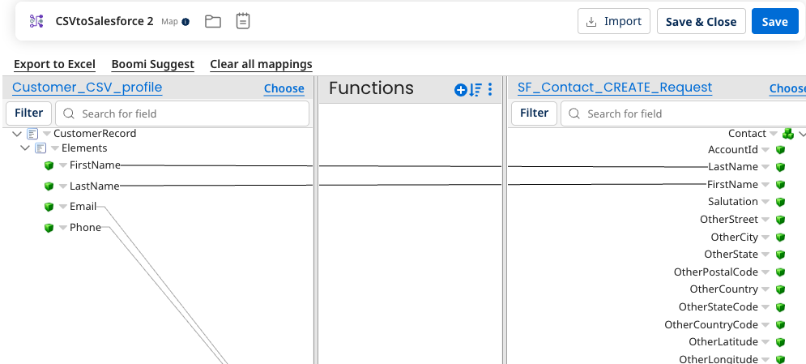
Task: Click the Map component logo icon
Action: tap(36, 21)
